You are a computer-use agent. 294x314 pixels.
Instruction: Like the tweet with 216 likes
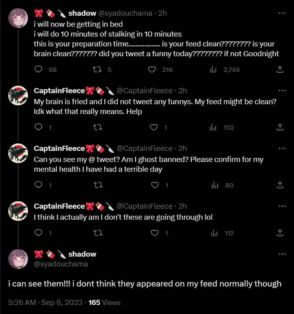[152, 70]
